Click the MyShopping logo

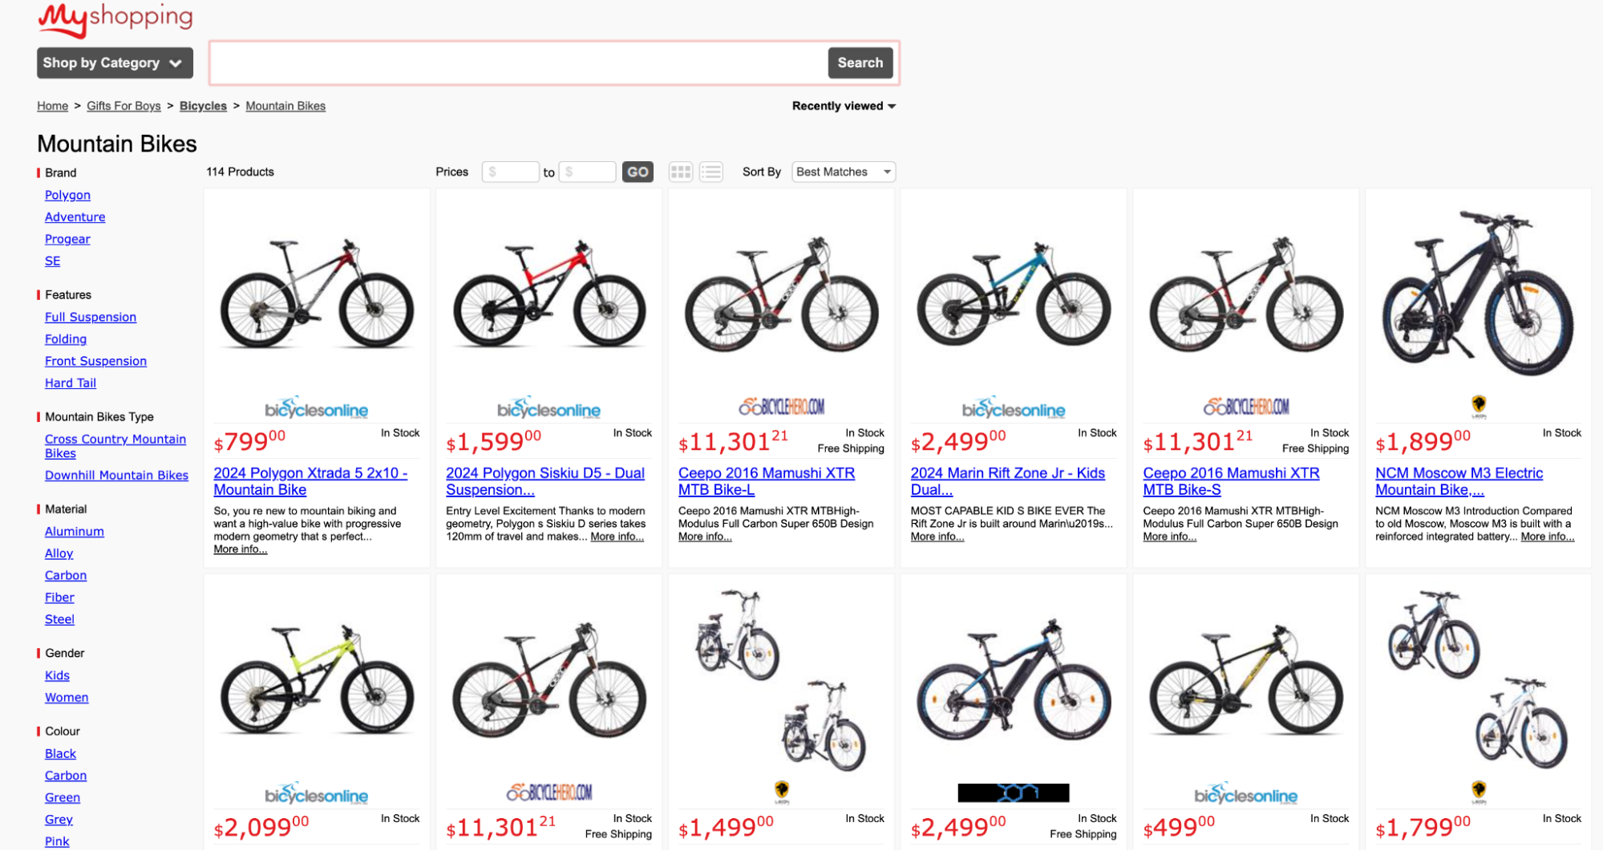(115, 19)
